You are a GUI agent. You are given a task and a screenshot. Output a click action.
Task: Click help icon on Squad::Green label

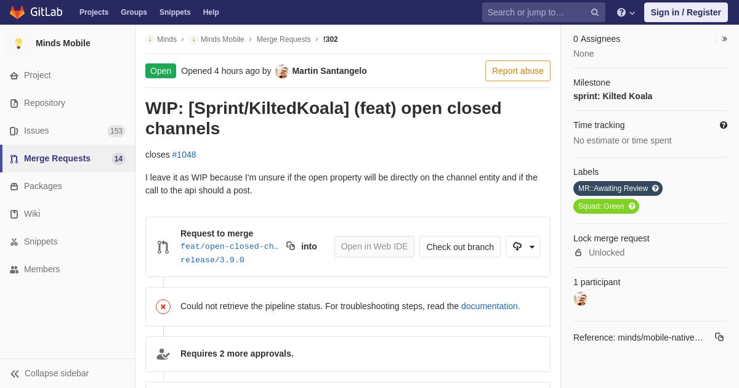pos(632,206)
